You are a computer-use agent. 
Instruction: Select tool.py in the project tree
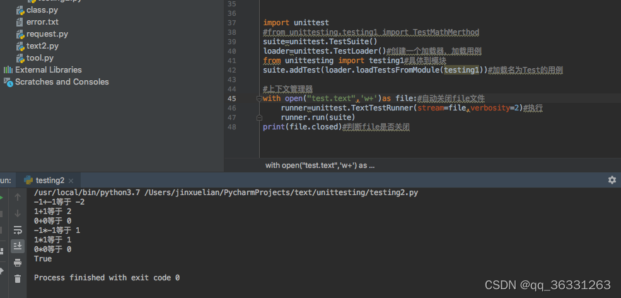tap(35, 58)
